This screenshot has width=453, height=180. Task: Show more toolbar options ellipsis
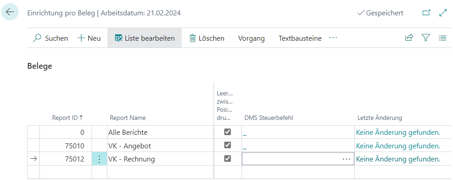333,38
